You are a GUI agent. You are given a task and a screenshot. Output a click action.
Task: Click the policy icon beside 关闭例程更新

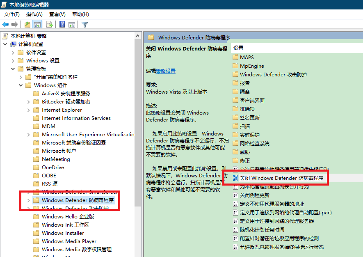(235, 195)
